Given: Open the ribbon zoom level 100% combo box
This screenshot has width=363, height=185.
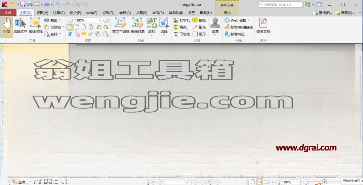Looking at the screenshot, I should pyautogui.click(x=88, y=20).
